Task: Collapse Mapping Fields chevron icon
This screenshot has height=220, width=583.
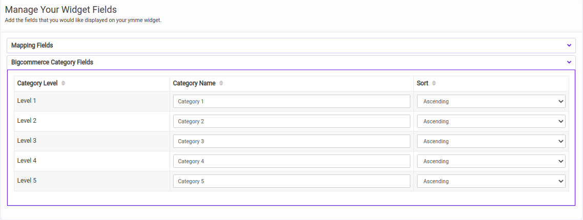Action: coord(569,45)
